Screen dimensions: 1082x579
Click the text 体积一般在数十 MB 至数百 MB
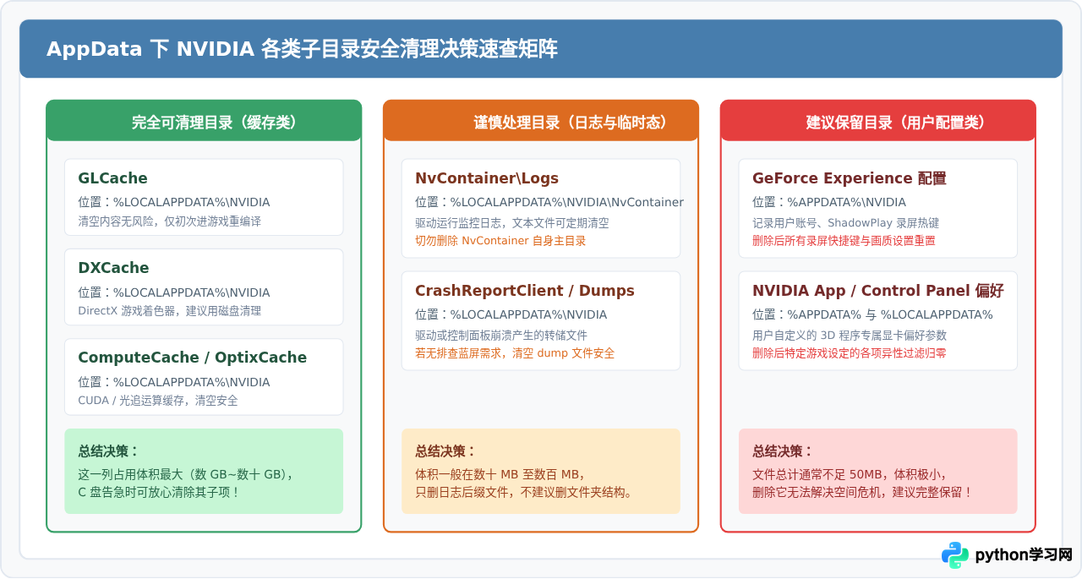click(x=500, y=474)
